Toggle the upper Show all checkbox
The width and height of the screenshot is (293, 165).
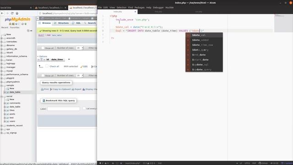[43, 48]
